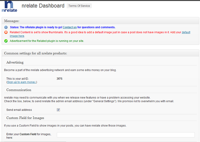Select the ad ID value 3f75
Screen dimensions: 200x142
pyautogui.click(x=59, y=79)
